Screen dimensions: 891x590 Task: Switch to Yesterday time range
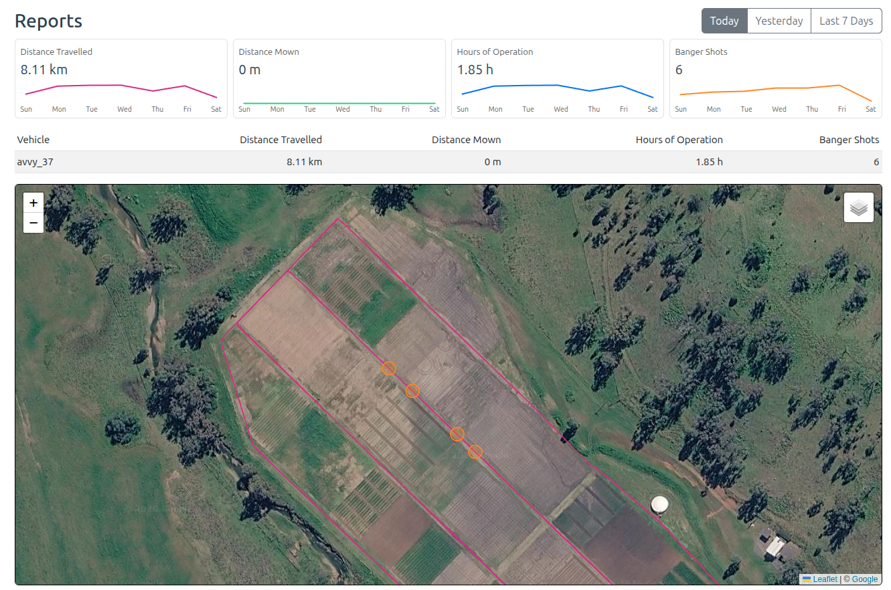coord(779,21)
